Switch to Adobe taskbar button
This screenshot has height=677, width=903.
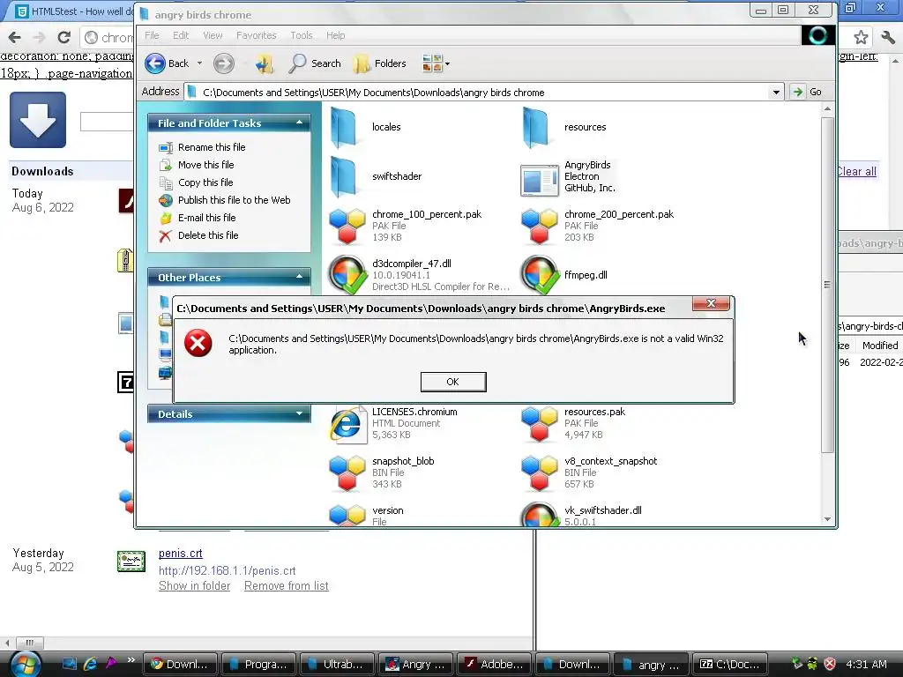[494, 665]
